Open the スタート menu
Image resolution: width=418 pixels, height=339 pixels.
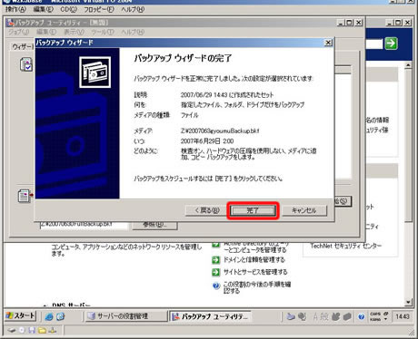click(20, 316)
